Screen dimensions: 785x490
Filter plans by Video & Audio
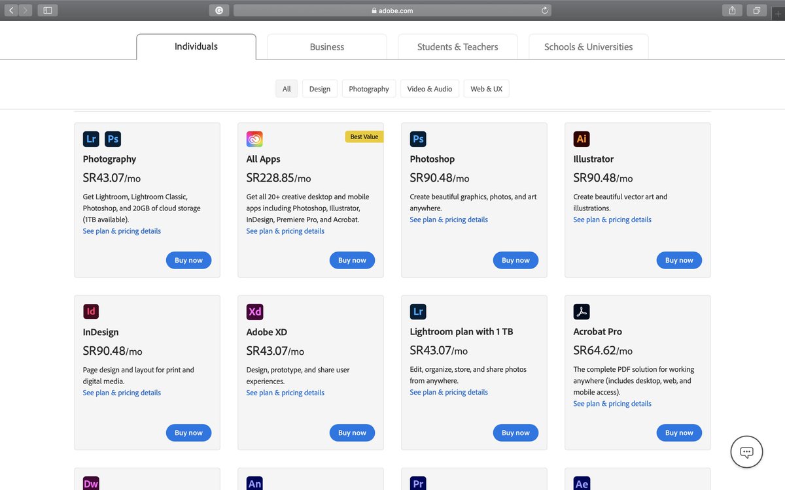tap(430, 89)
